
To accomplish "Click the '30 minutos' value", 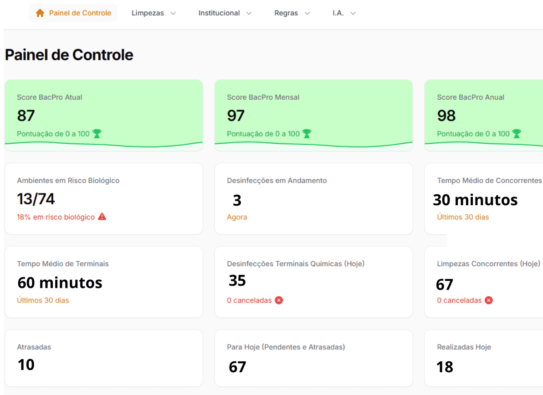I will [x=475, y=200].
